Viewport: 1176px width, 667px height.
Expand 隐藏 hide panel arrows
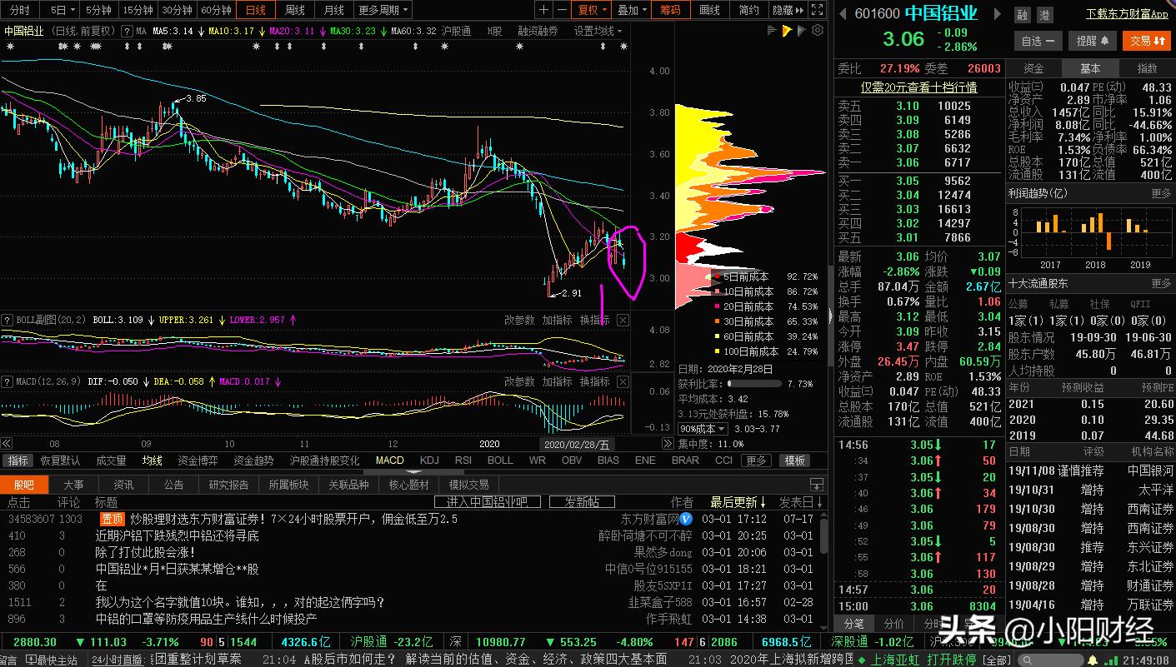(788, 10)
